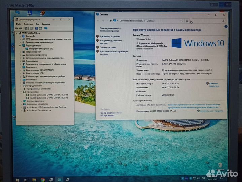Viewport: 242px width, 182px height.
Task: Collapse the Процессоры category
Action: (x=21, y=92)
